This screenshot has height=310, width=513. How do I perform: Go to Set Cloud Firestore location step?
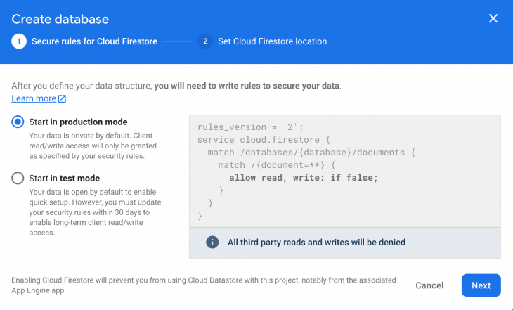(272, 41)
